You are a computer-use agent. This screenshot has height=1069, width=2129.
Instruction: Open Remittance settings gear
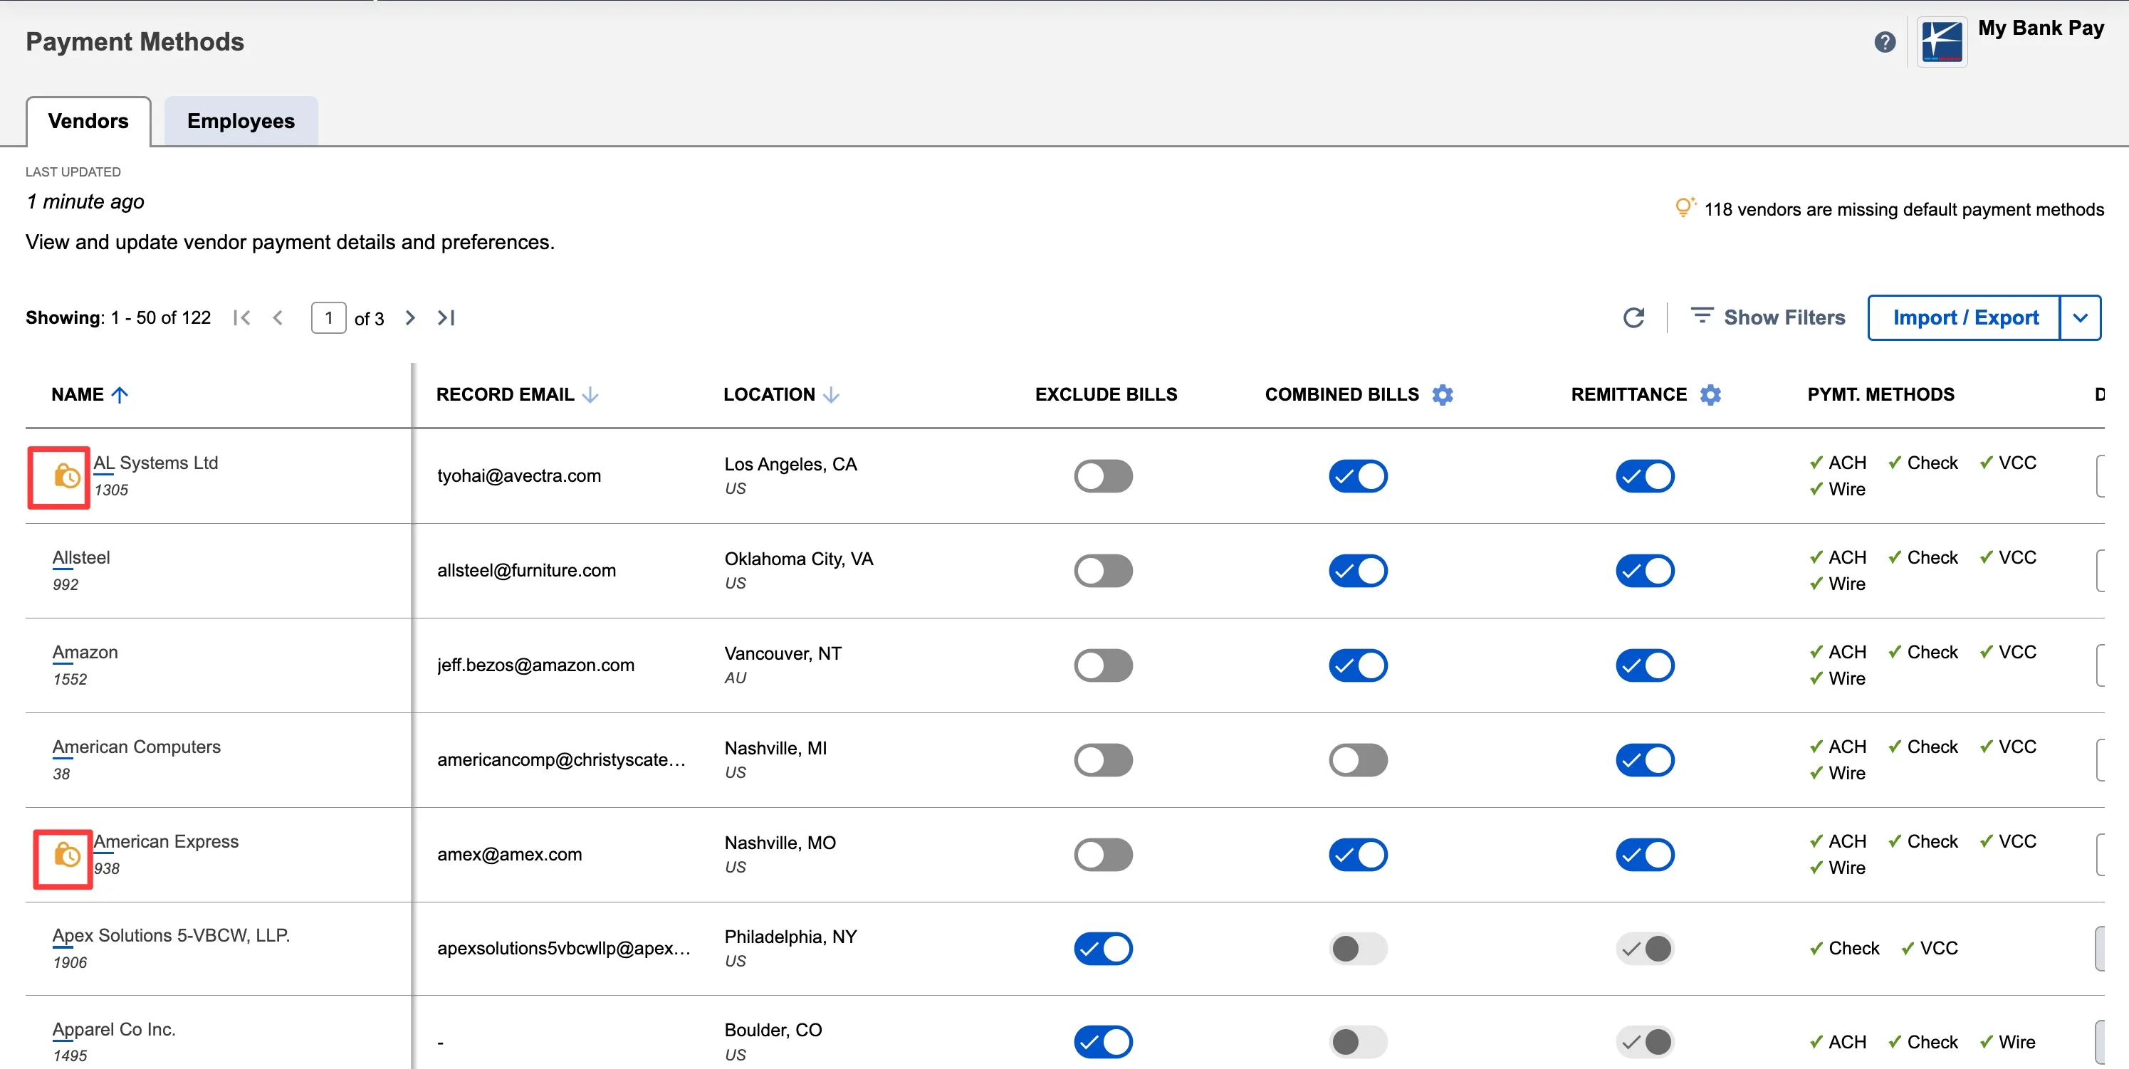[1710, 395]
